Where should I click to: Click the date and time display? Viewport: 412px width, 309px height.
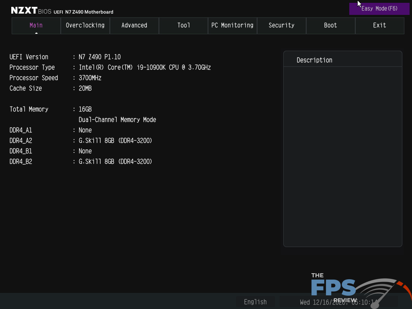(338, 302)
